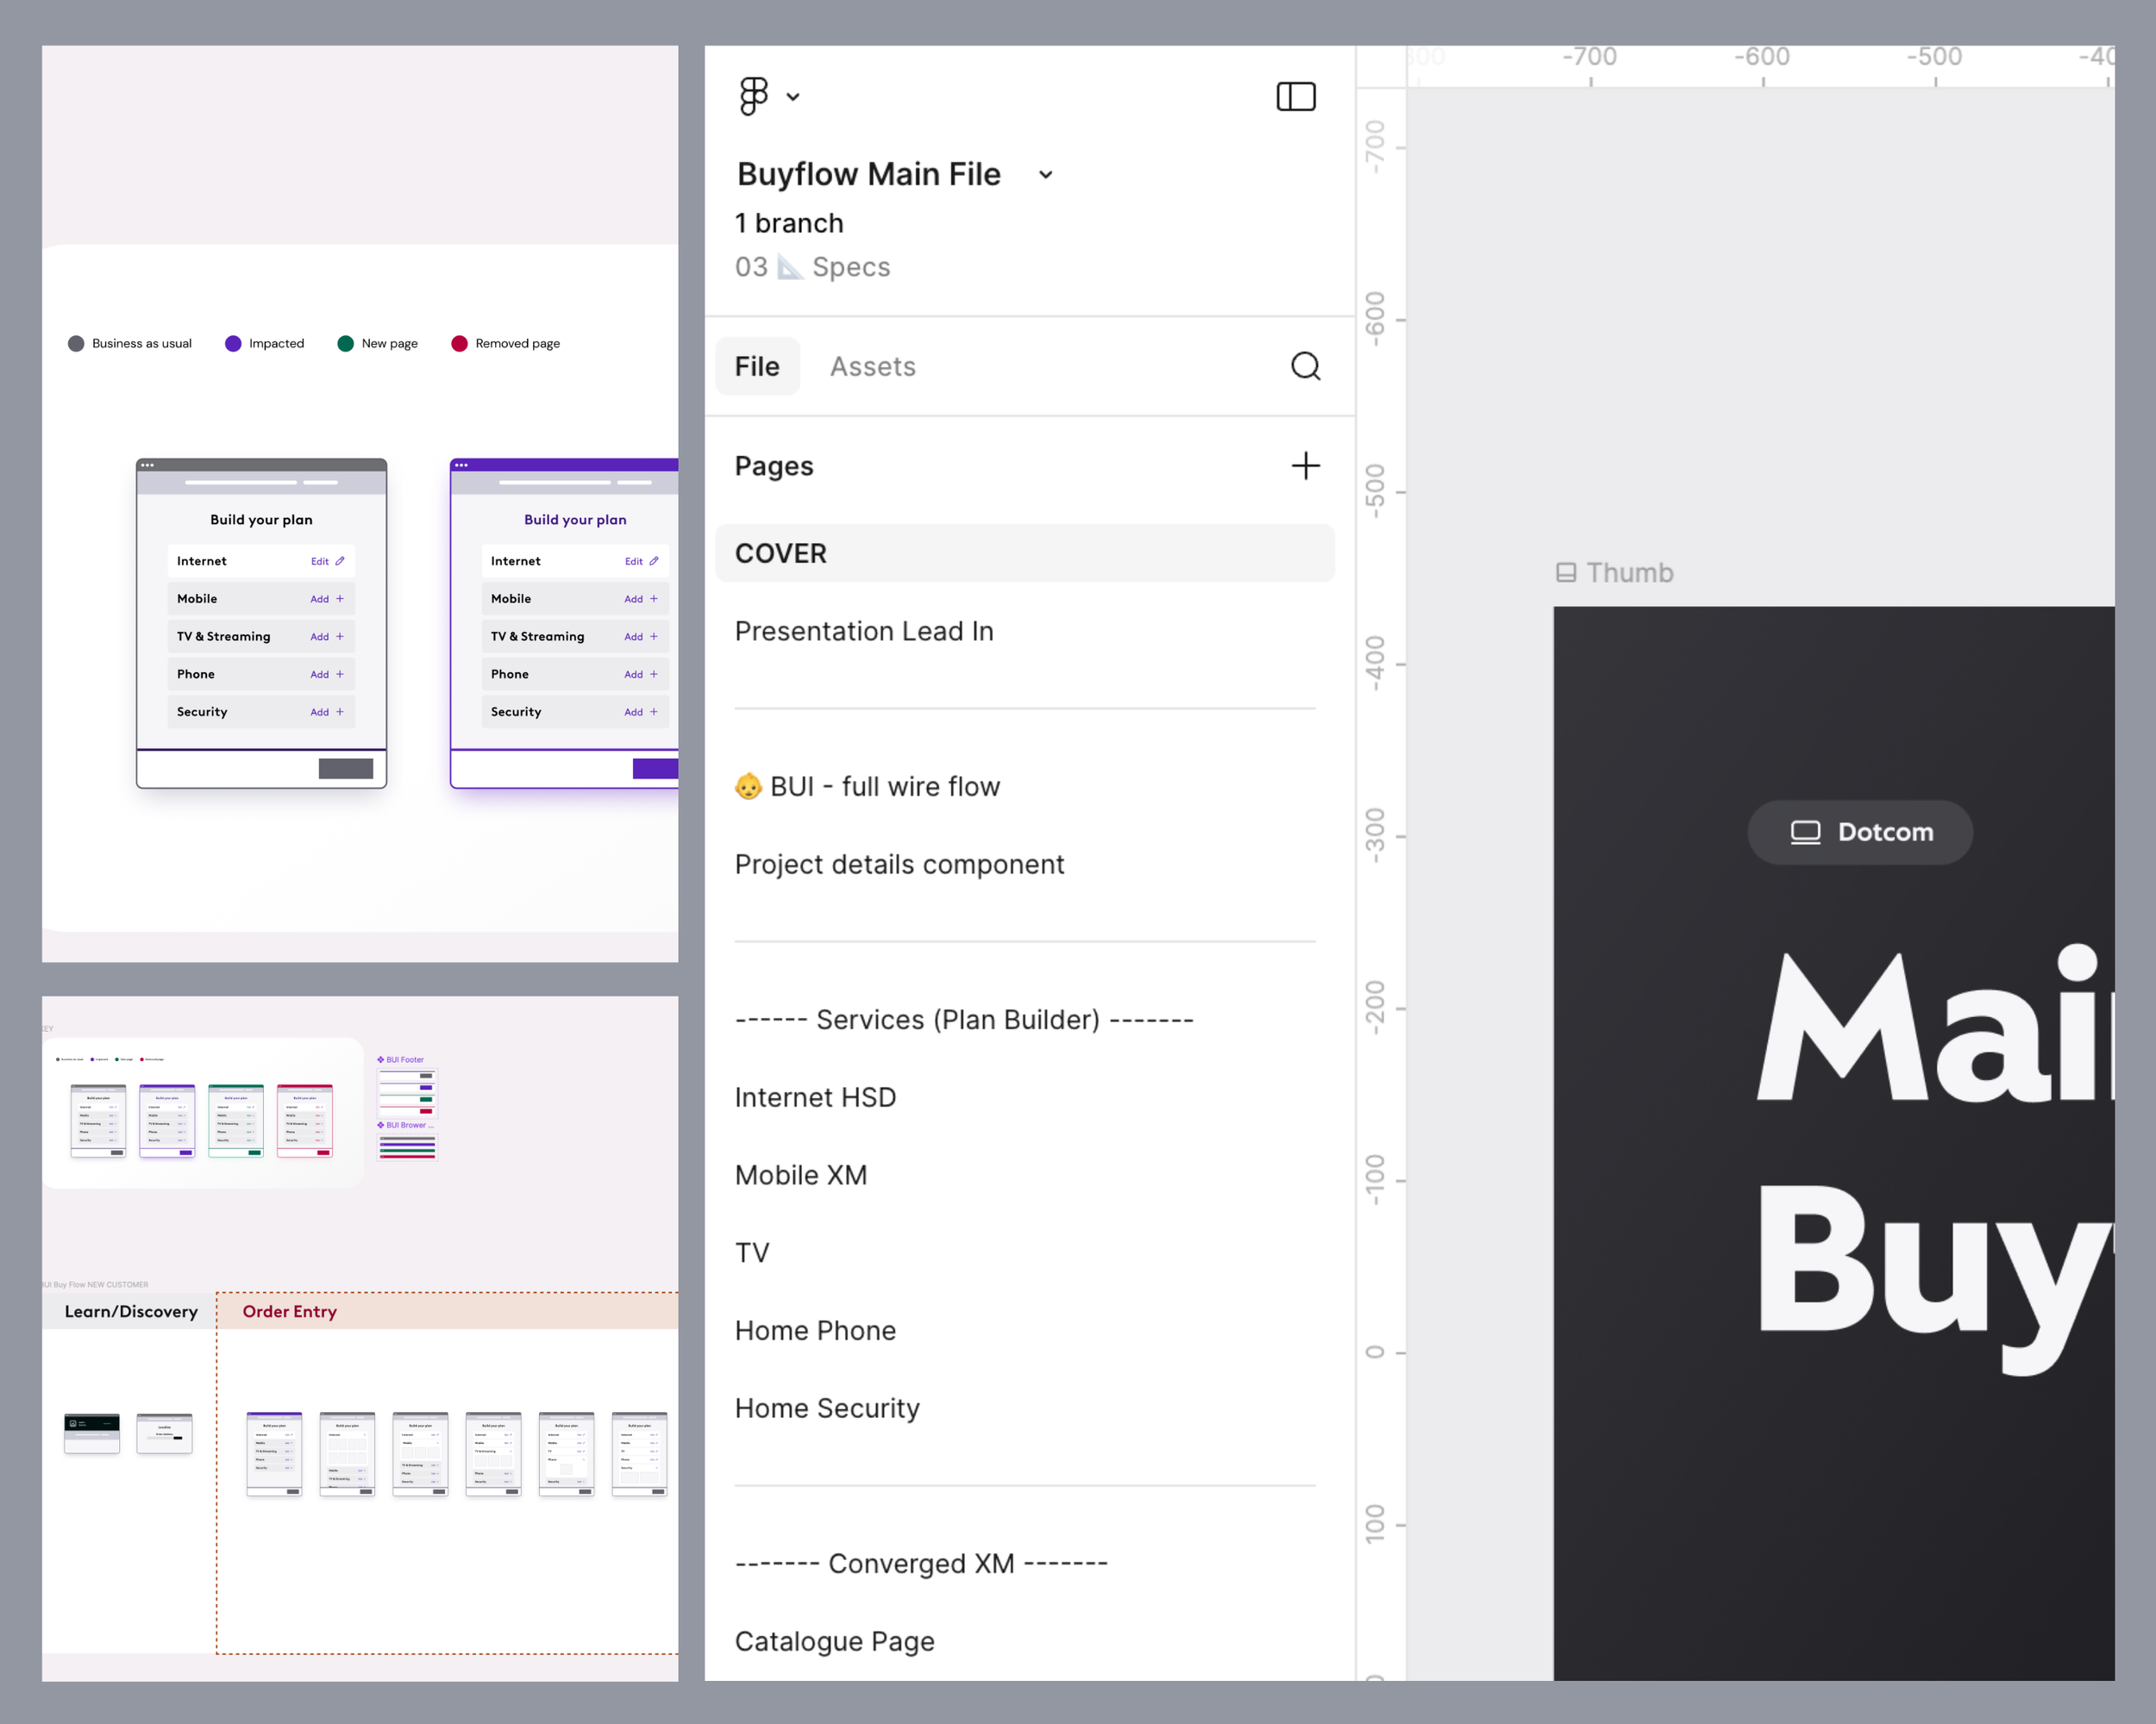
Task: Open the Presentation Lead In page
Action: click(x=864, y=631)
